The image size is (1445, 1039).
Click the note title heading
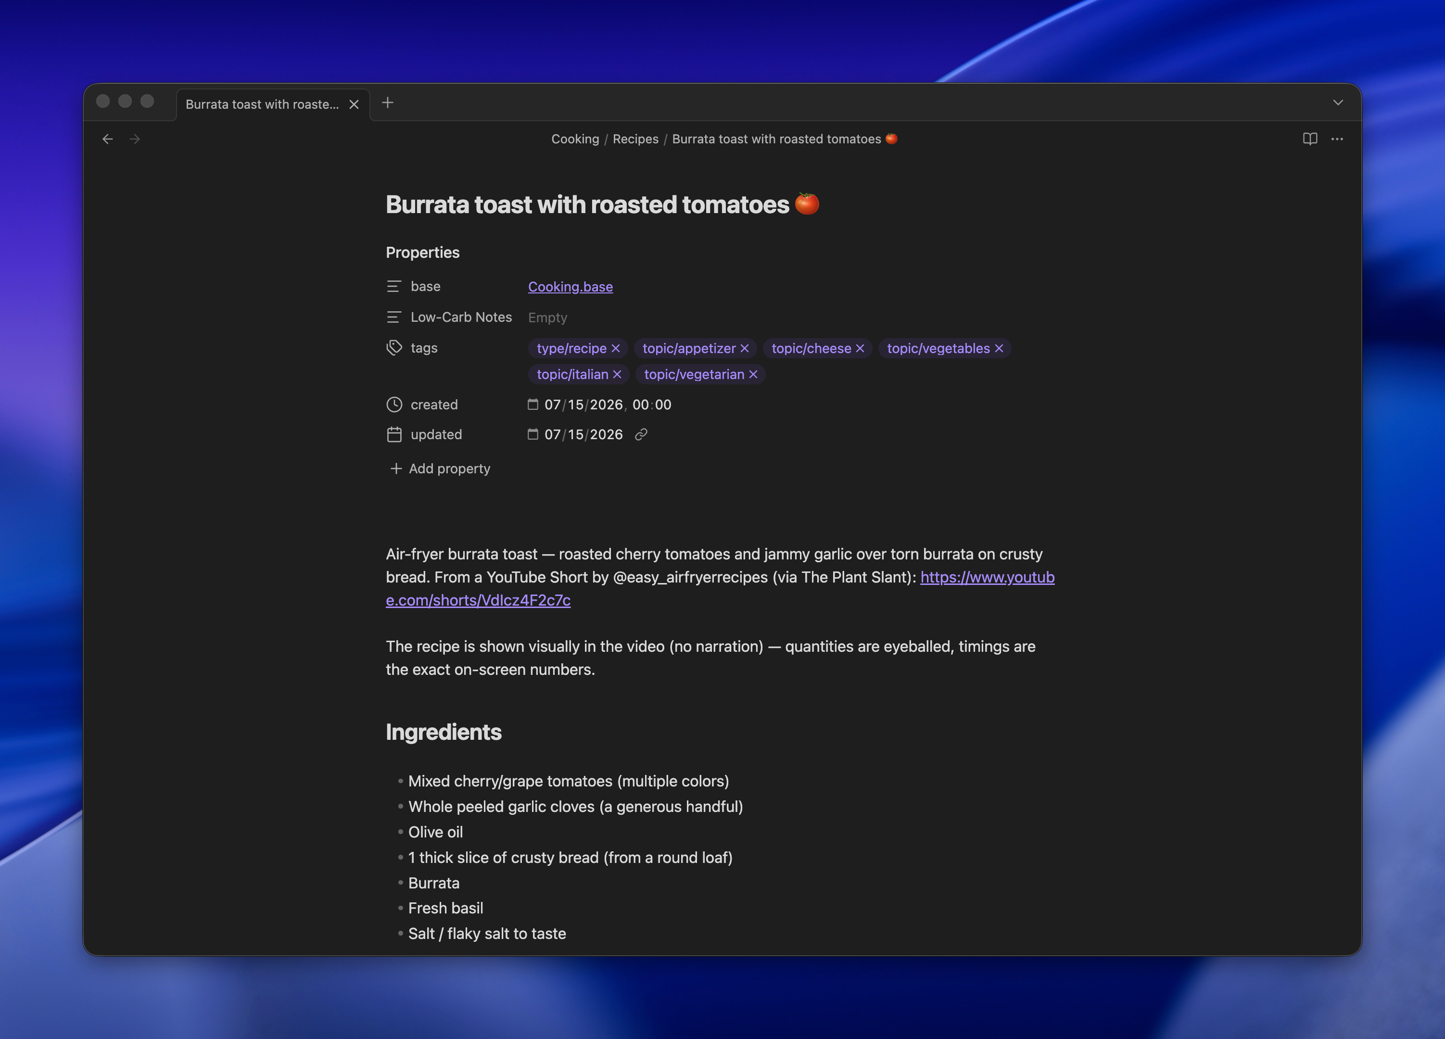pyautogui.click(x=602, y=204)
